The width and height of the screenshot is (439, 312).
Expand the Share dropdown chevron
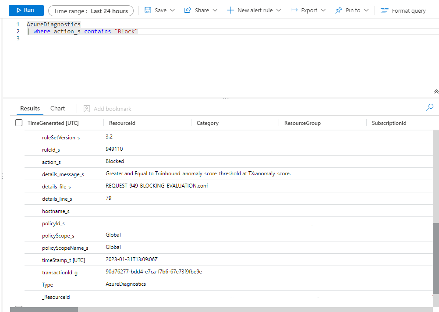click(x=215, y=10)
